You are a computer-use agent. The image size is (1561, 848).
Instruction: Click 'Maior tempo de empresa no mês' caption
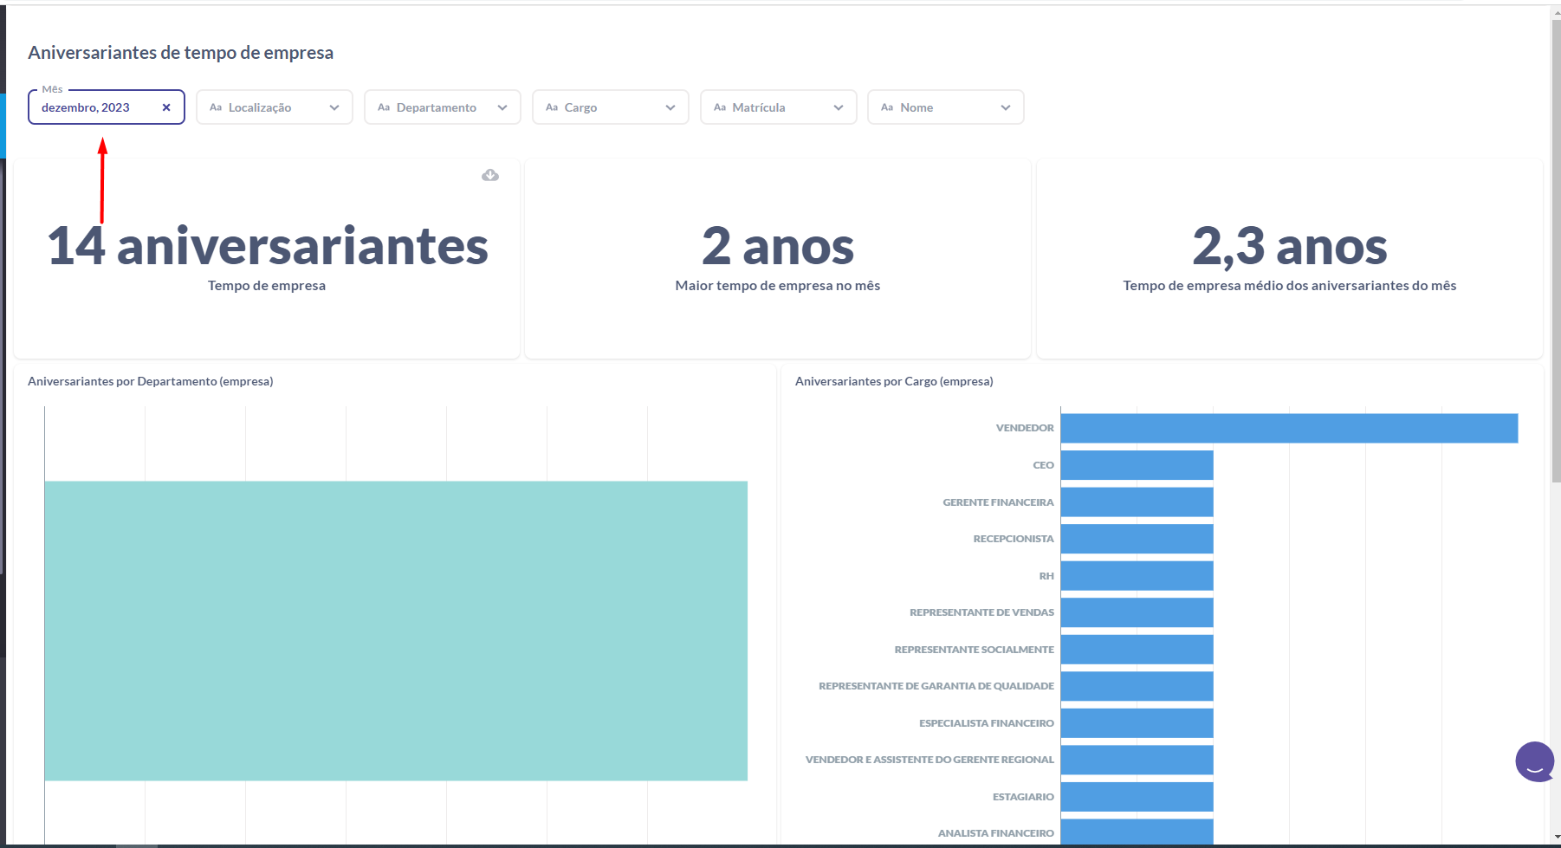[778, 286]
